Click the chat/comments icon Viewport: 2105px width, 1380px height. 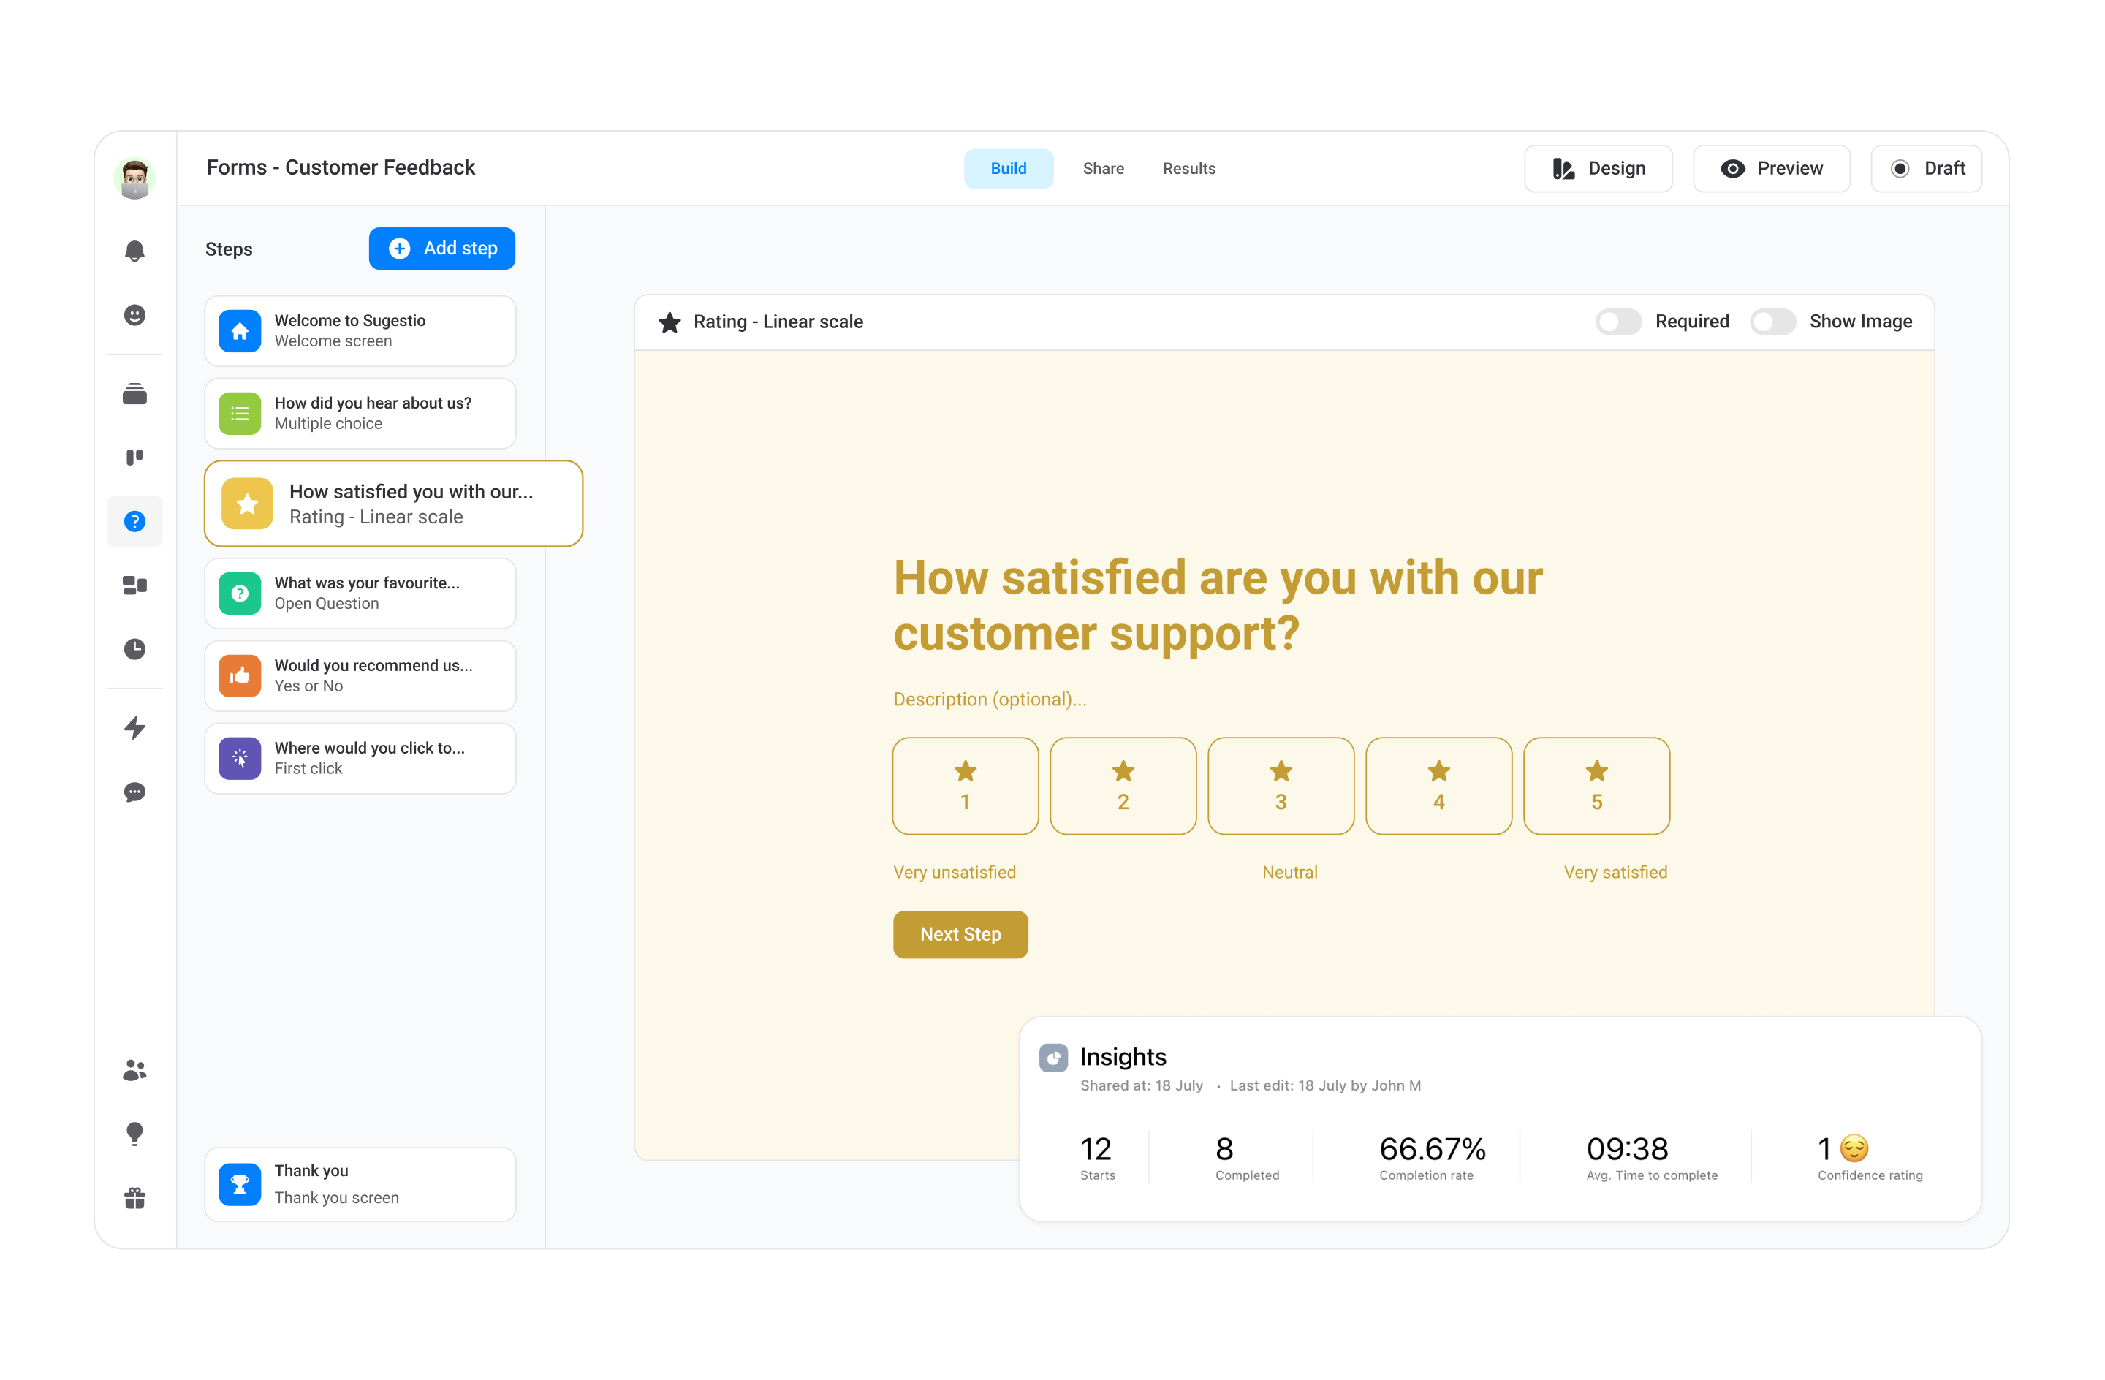pyautogui.click(x=135, y=790)
